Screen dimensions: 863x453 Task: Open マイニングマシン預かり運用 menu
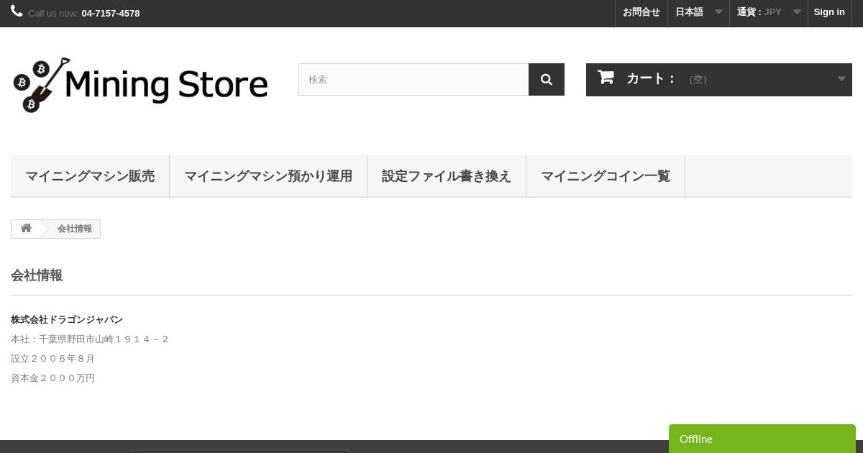(x=268, y=176)
